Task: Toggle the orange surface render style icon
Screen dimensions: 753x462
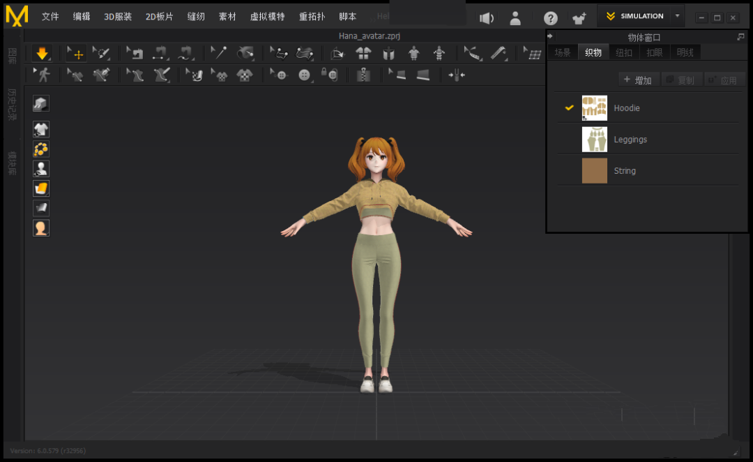Action: tap(41, 188)
